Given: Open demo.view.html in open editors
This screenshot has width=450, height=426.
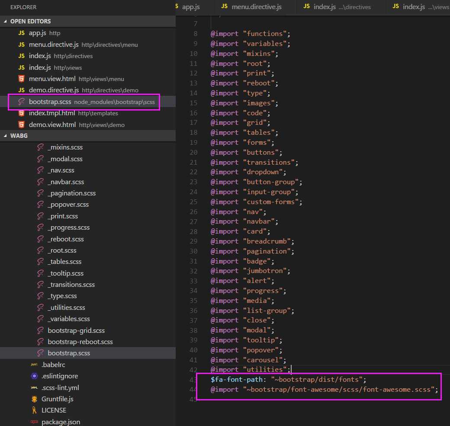Looking at the screenshot, I should (x=88, y=125).
